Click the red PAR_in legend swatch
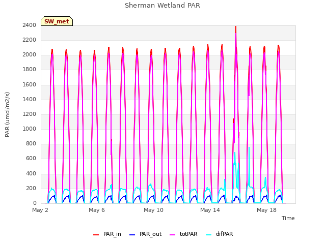Viewport: 326px width, 244px height. click(x=96, y=235)
